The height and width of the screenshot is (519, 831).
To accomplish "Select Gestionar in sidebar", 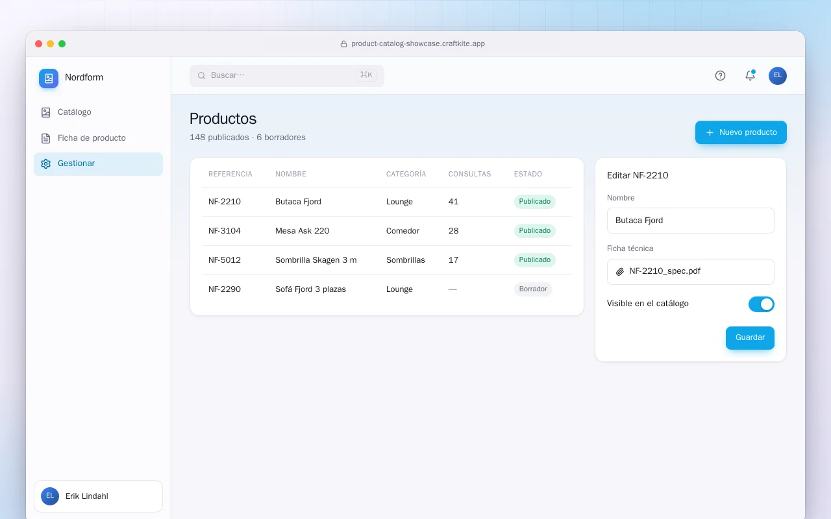I will click(98, 164).
